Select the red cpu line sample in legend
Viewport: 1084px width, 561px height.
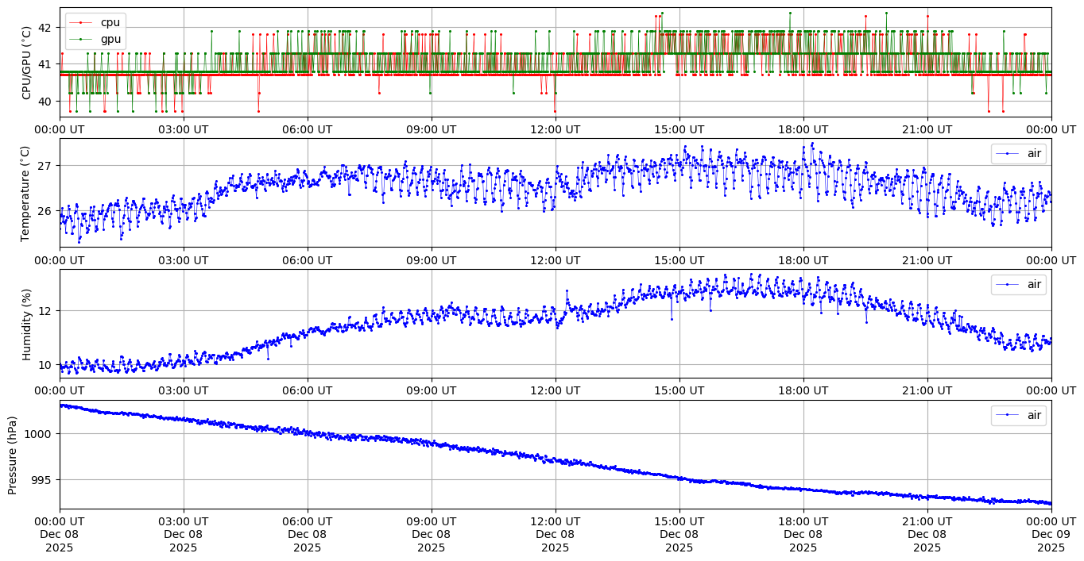point(79,22)
